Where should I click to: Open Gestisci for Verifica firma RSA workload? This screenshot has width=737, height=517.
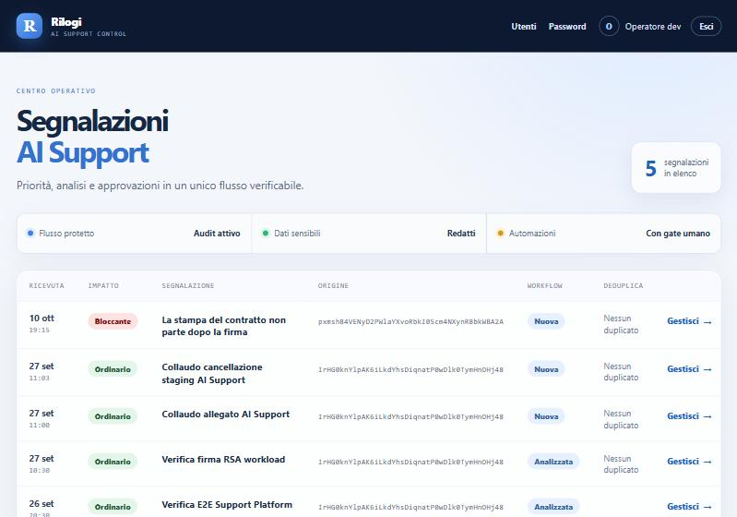[689, 462]
